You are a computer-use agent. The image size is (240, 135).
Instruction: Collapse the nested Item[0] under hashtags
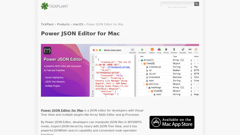coord(149,91)
